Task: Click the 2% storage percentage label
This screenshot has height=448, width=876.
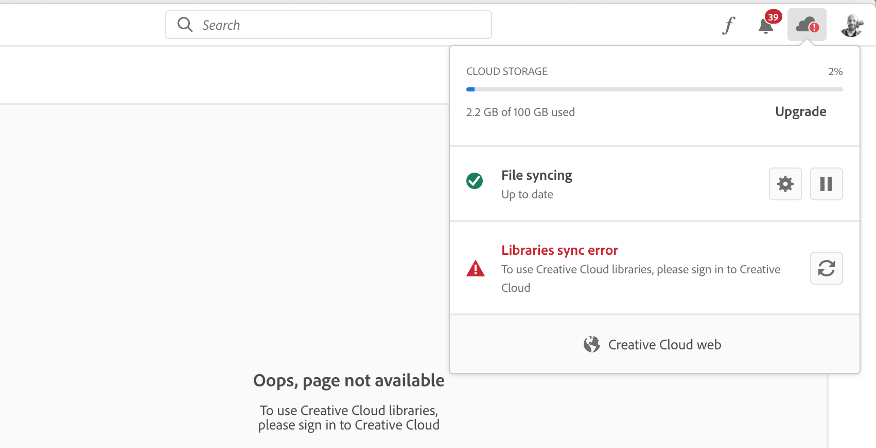Action: 835,71
